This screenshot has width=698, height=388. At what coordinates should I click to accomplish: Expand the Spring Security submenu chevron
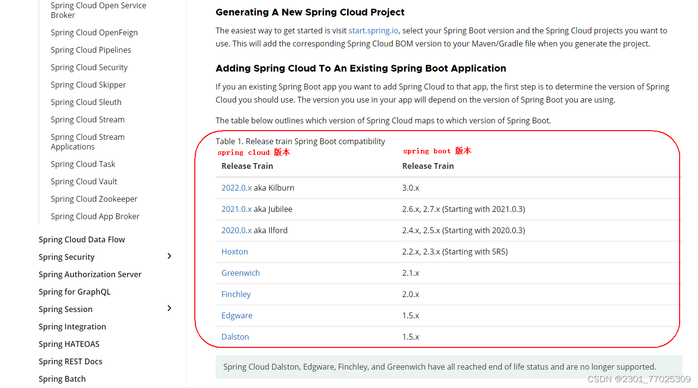coord(169,256)
